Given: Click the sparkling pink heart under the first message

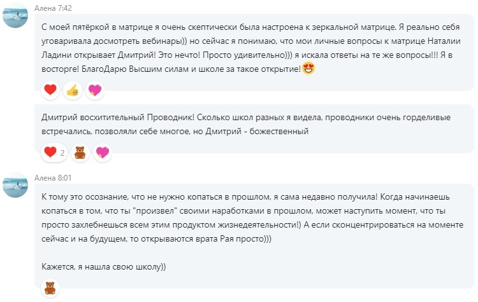Looking at the screenshot, I should pyautogui.click(x=94, y=90).
